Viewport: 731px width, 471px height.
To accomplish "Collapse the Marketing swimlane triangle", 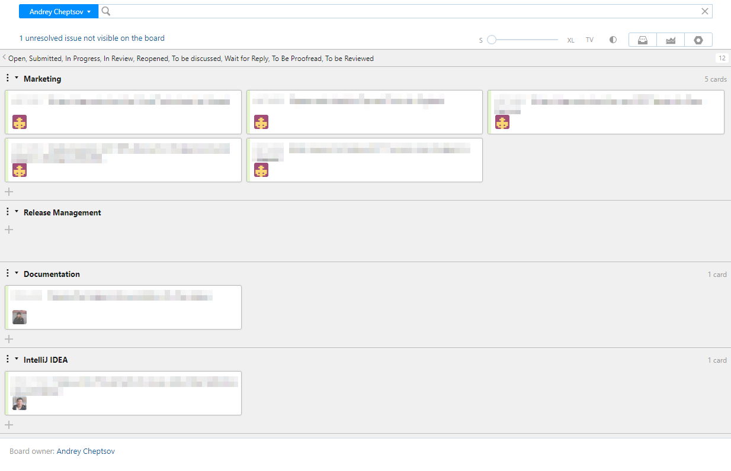I will pos(17,78).
